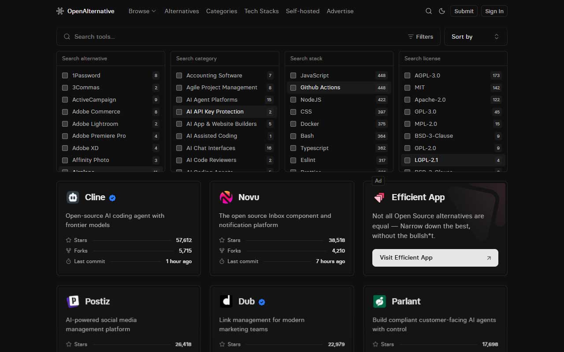564x352 pixels.
Task: Click the Apache-2.0 license label
Action: (430, 100)
